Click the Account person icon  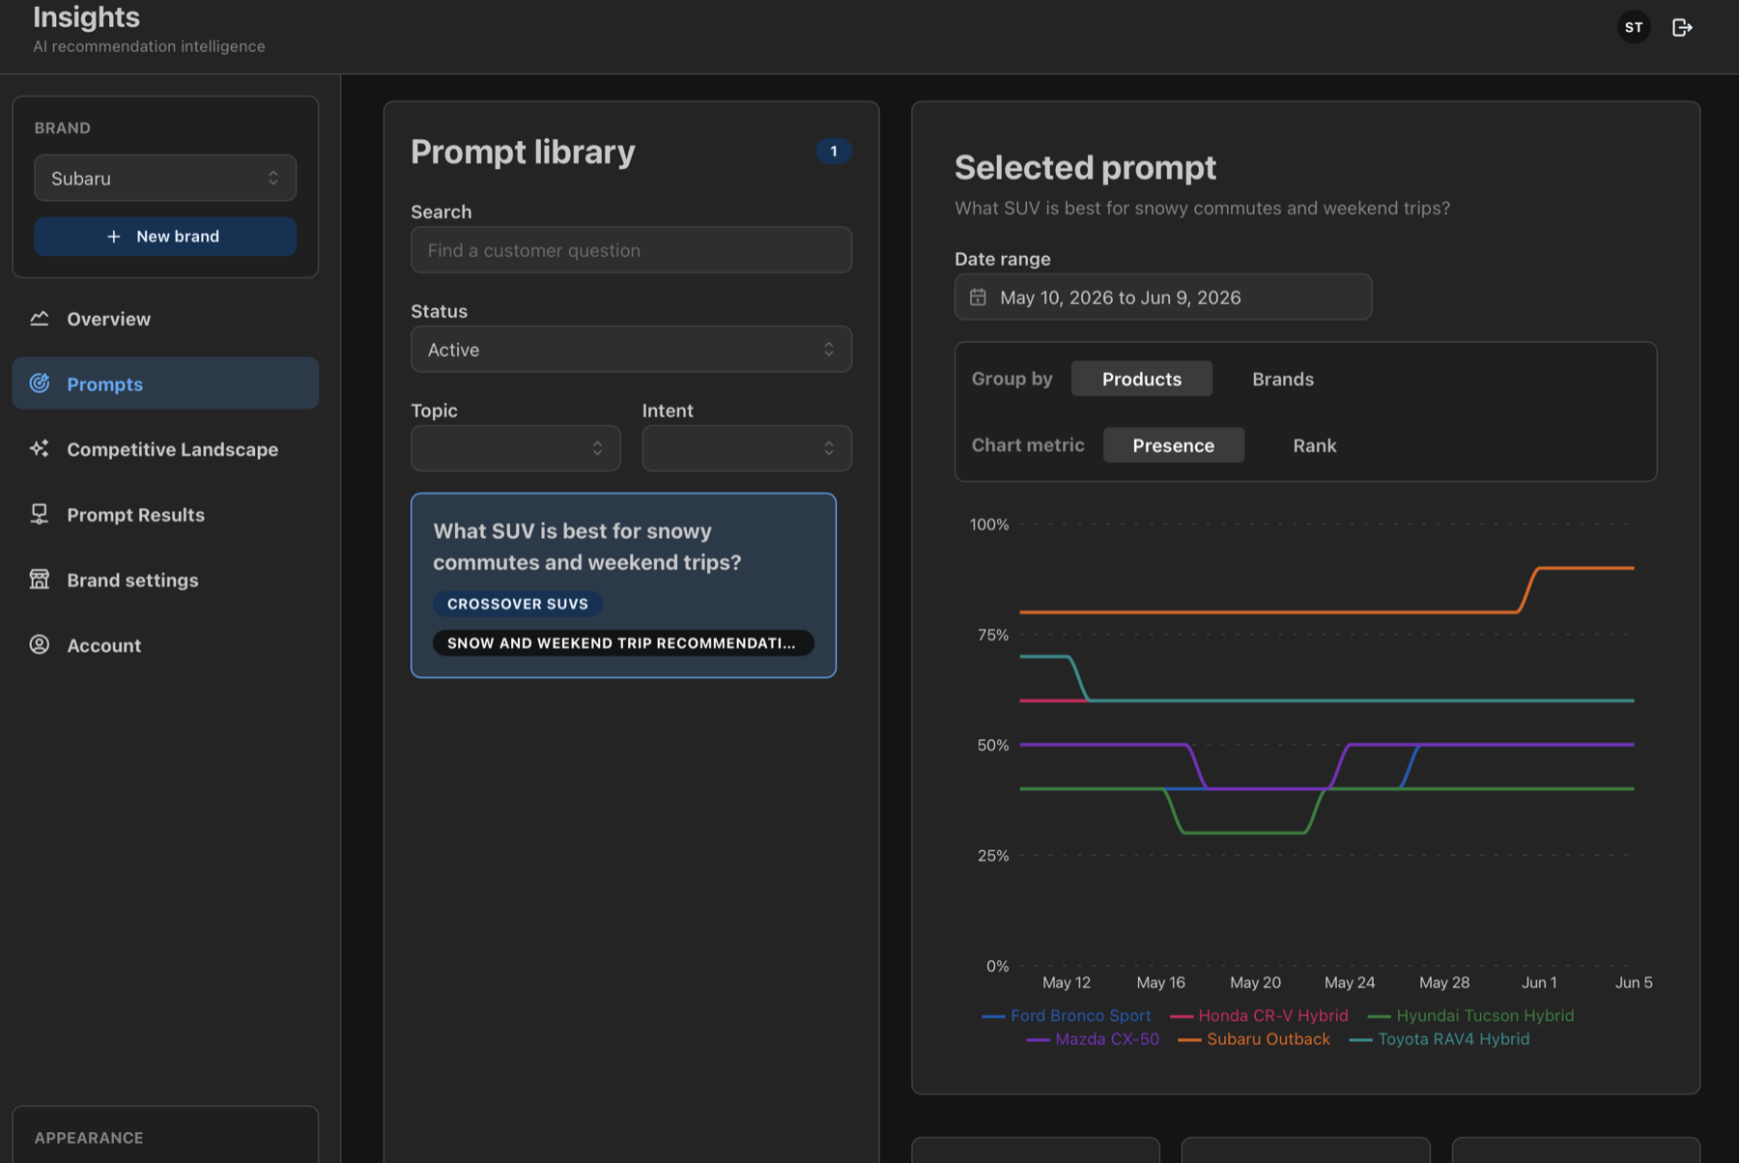pyautogui.click(x=40, y=644)
